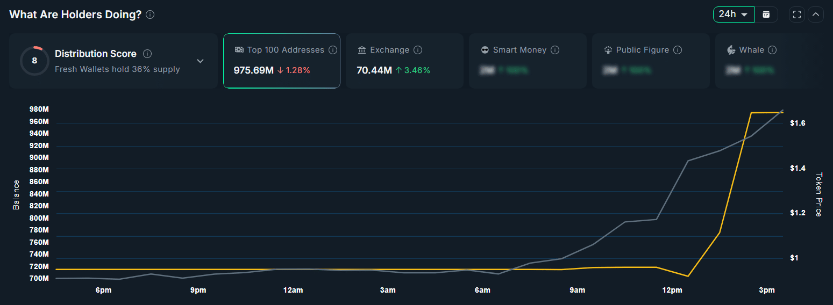Click info icon next to Whale

(772, 50)
